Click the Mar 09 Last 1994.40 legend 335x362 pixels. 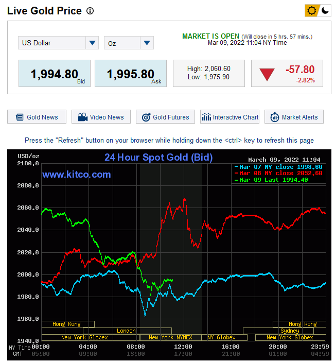(x=271, y=180)
